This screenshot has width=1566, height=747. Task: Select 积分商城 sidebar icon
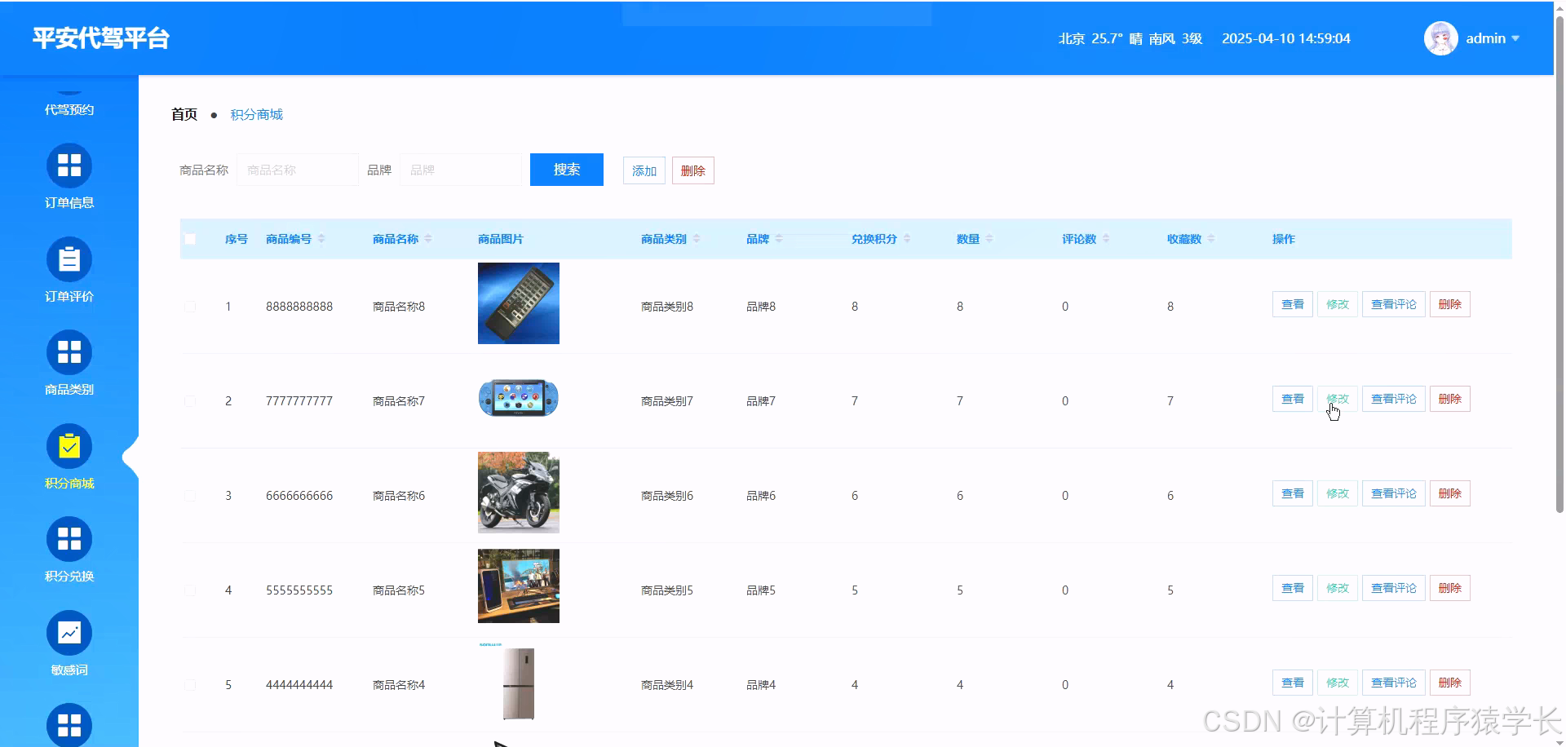pos(69,446)
